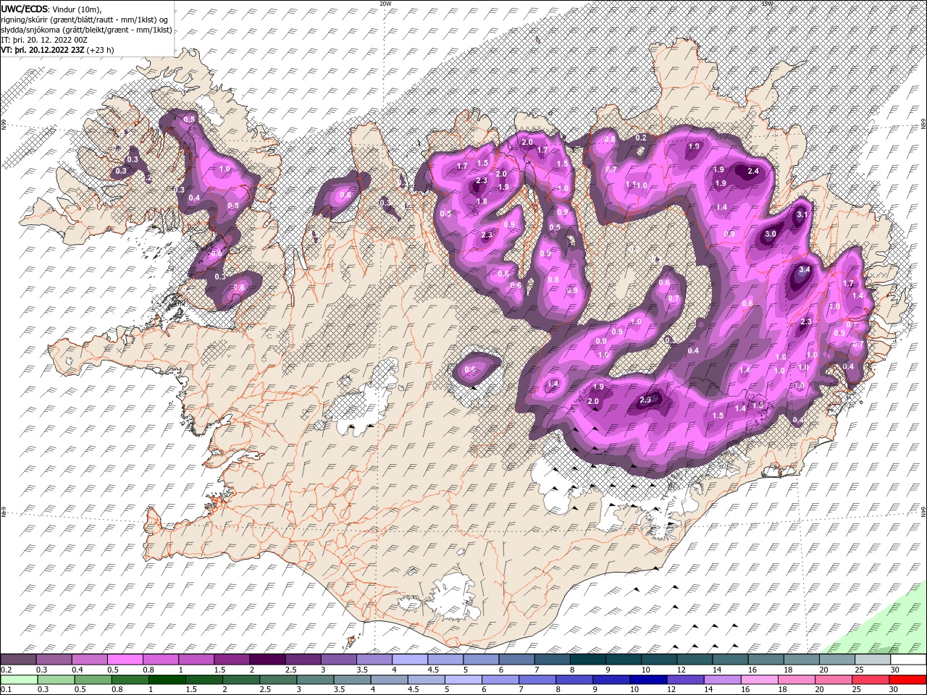
Task: Select the 'IT: þri. 20. 12. 2022 00Z' line
Action: click(44, 40)
